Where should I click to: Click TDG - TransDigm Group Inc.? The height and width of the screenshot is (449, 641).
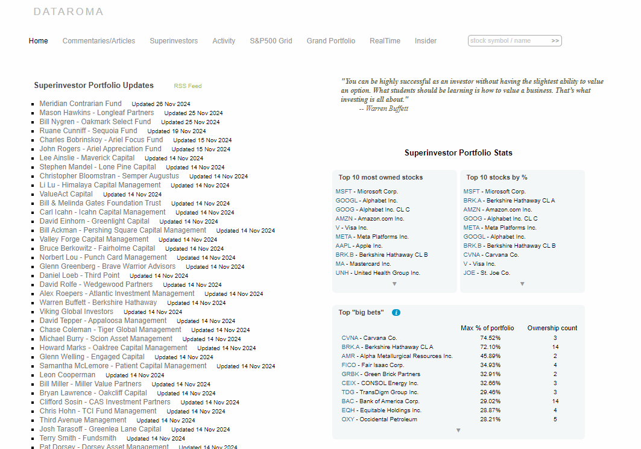380,392
